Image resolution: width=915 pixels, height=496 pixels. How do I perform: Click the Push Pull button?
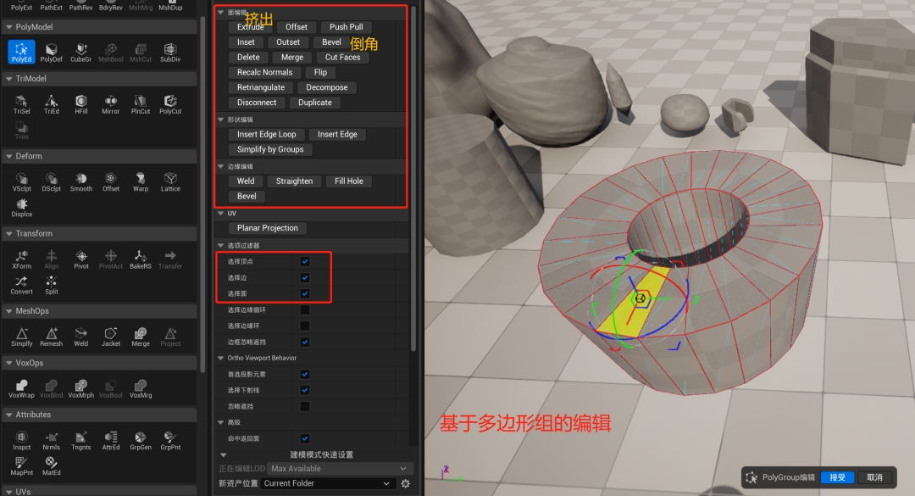click(346, 27)
